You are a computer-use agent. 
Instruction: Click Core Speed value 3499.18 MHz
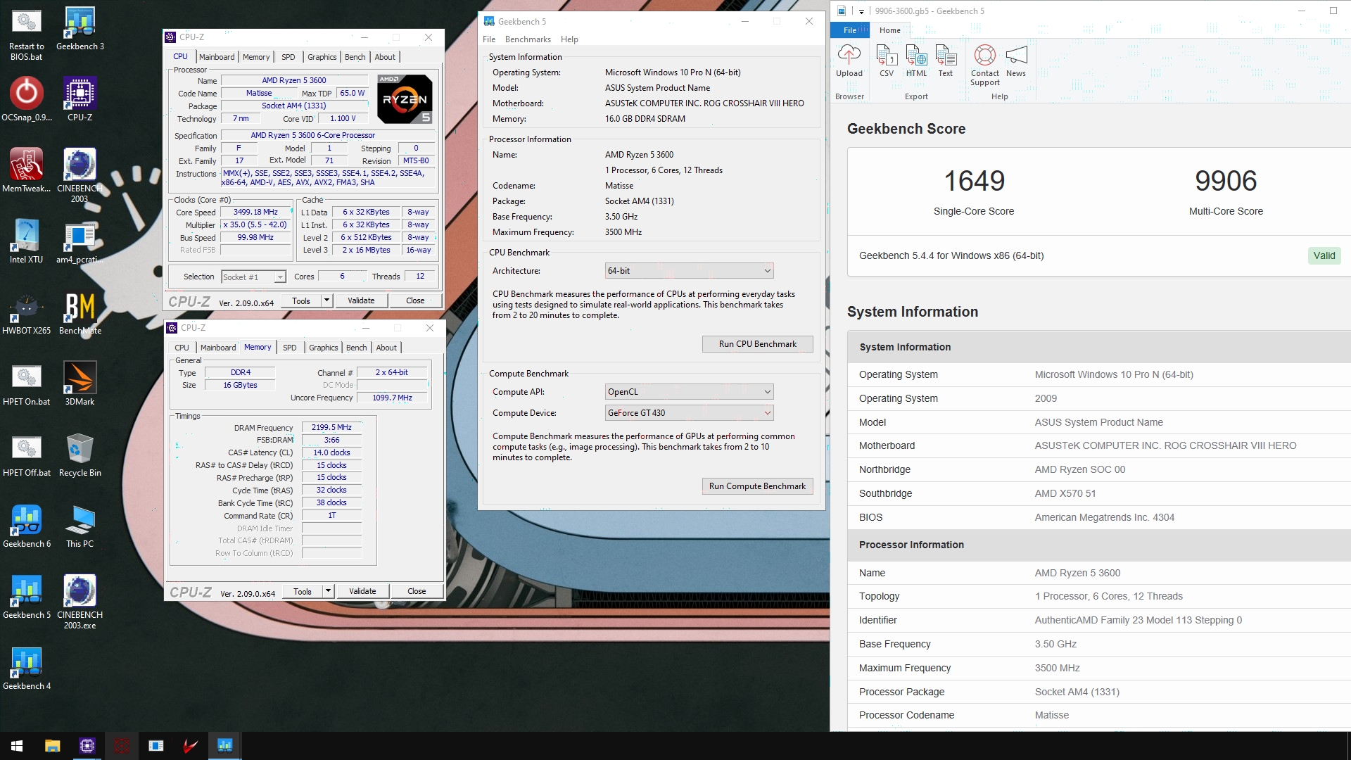(x=256, y=212)
